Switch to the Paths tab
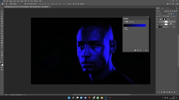Screen dimensions: 179x100 pyautogui.click(x=168, y=8)
